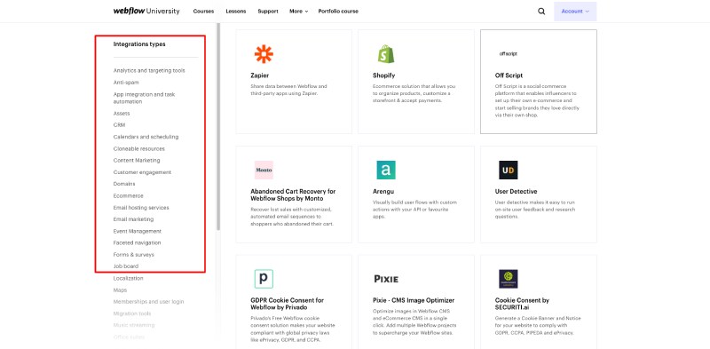Click the User Detective UD logo
This screenshot has height=349, width=710.
508,170
